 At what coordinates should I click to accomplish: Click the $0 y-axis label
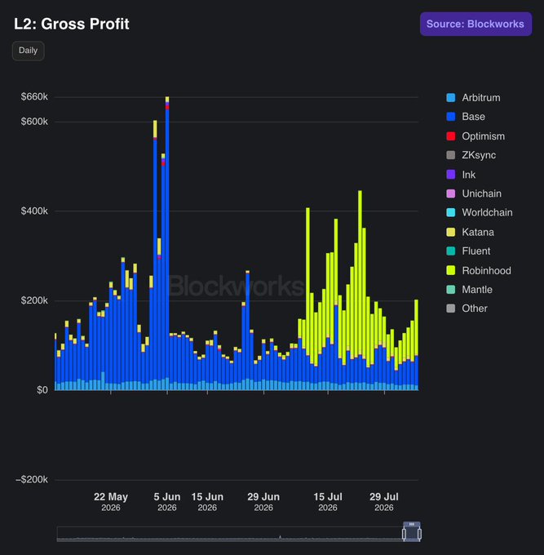pyautogui.click(x=42, y=390)
